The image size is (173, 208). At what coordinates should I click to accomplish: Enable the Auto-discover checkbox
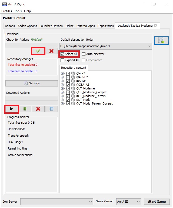tap(84, 54)
